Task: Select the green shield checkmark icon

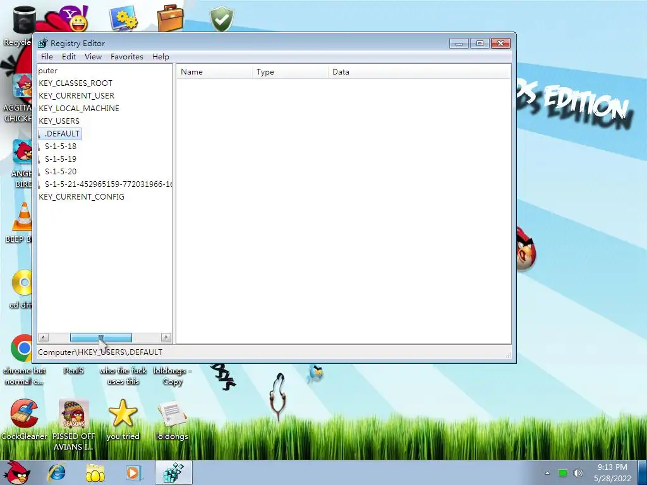Action: click(x=222, y=18)
